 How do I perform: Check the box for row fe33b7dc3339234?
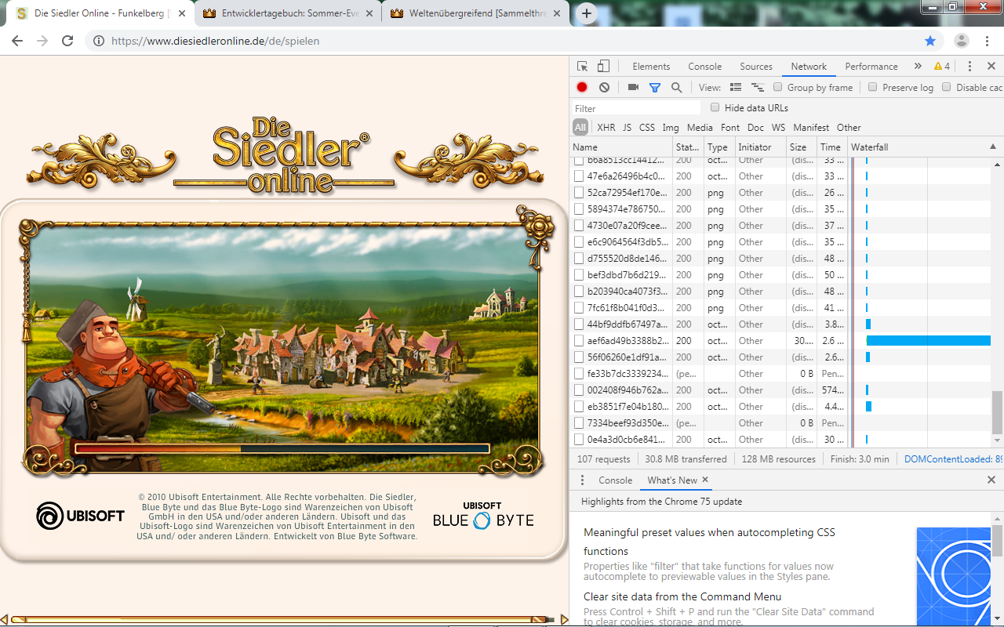click(x=579, y=374)
